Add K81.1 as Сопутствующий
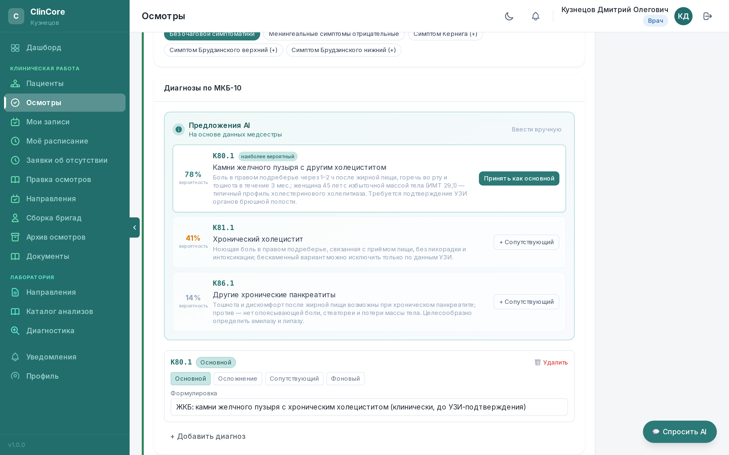The height and width of the screenshot is (455, 729). 526,242
